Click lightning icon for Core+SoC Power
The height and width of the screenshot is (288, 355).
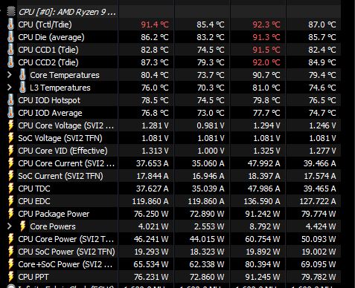coord(10,264)
